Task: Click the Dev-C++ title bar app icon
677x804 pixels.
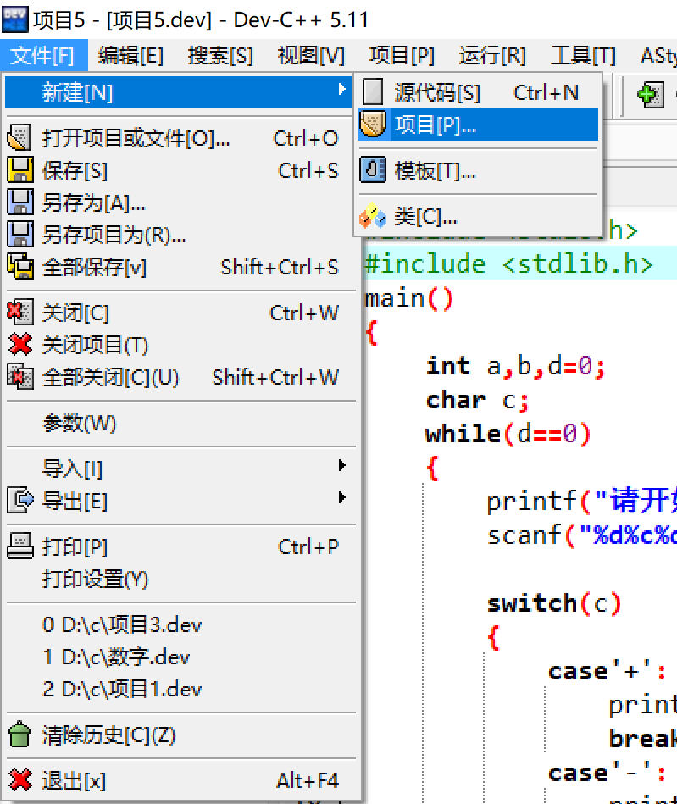Action: pyautogui.click(x=15, y=19)
